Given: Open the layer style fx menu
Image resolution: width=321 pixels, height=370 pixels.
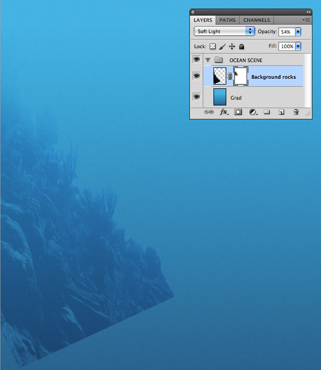Looking at the screenshot, I should coord(224,112).
